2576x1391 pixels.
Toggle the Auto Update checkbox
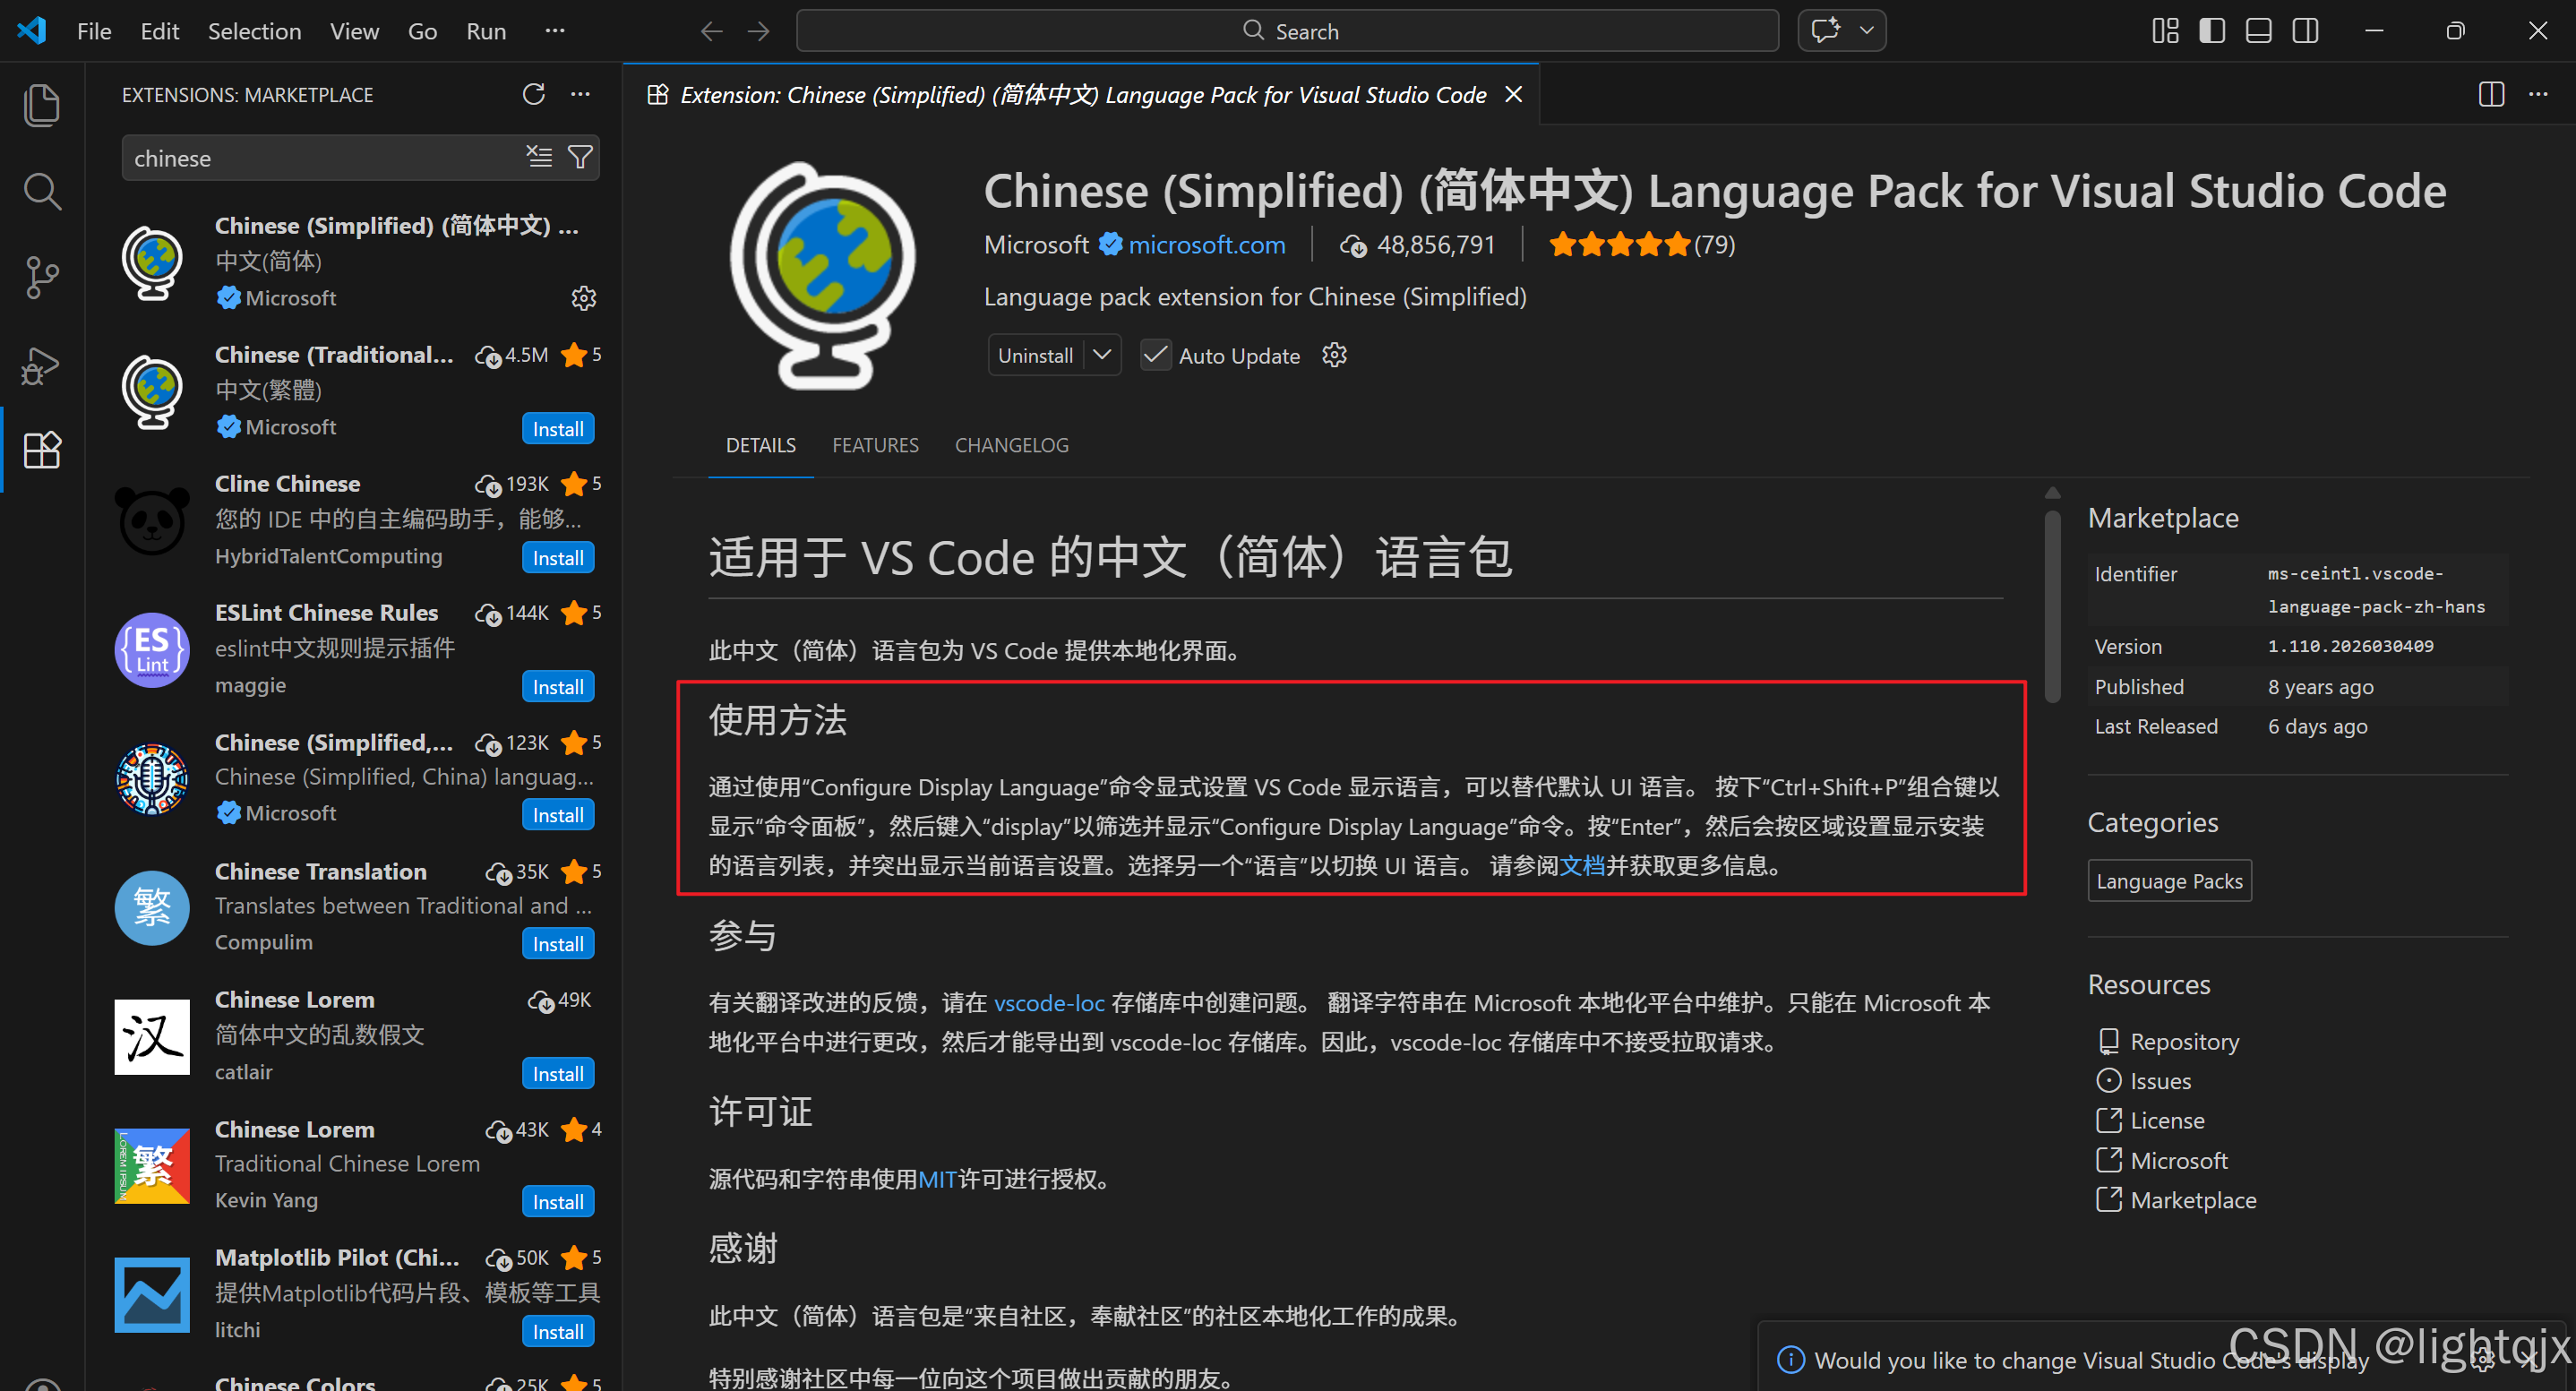(x=1155, y=355)
